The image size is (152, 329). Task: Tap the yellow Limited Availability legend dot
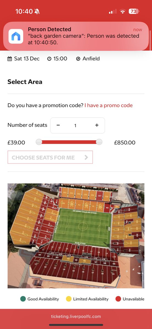69,299
